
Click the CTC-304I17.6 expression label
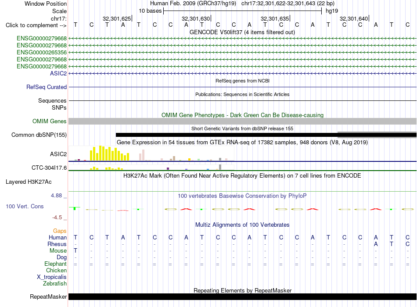[x=49, y=168]
